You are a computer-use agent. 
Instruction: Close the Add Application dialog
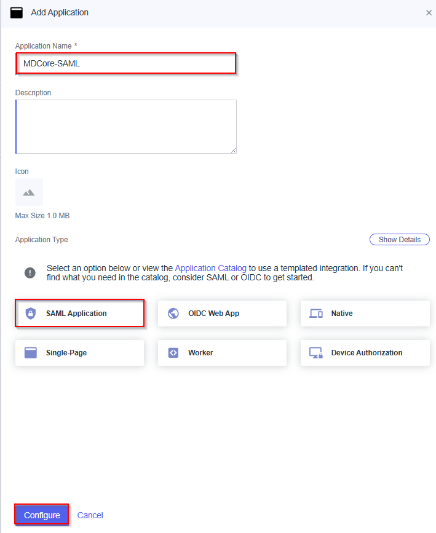[429, 13]
